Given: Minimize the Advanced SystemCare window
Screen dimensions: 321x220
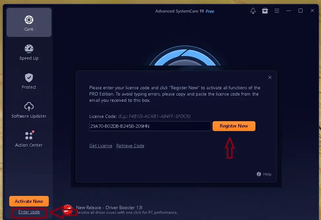Looking at the screenshot, I should (x=289, y=11).
